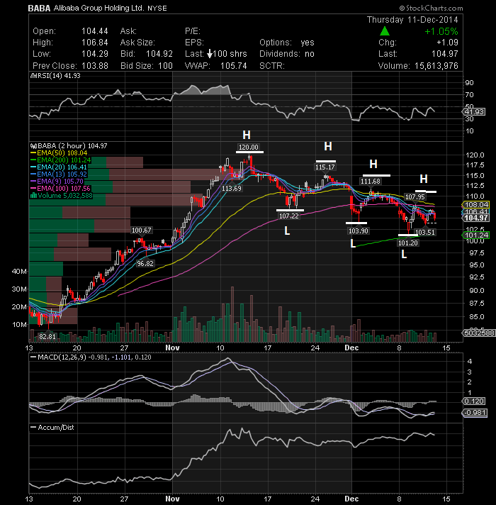Click the 103.90 low price label
Image resolution: width=496 pixels, height=505 pixels.
click(359, 231)
